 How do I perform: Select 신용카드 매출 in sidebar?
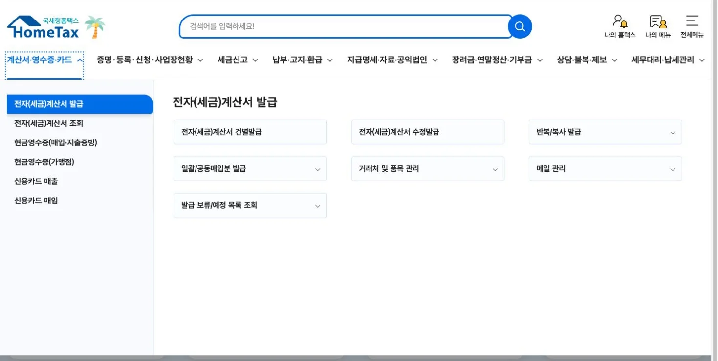tap(36, 181)
